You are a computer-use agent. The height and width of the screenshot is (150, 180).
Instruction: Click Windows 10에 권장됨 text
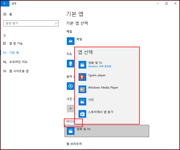pos(100,66)
